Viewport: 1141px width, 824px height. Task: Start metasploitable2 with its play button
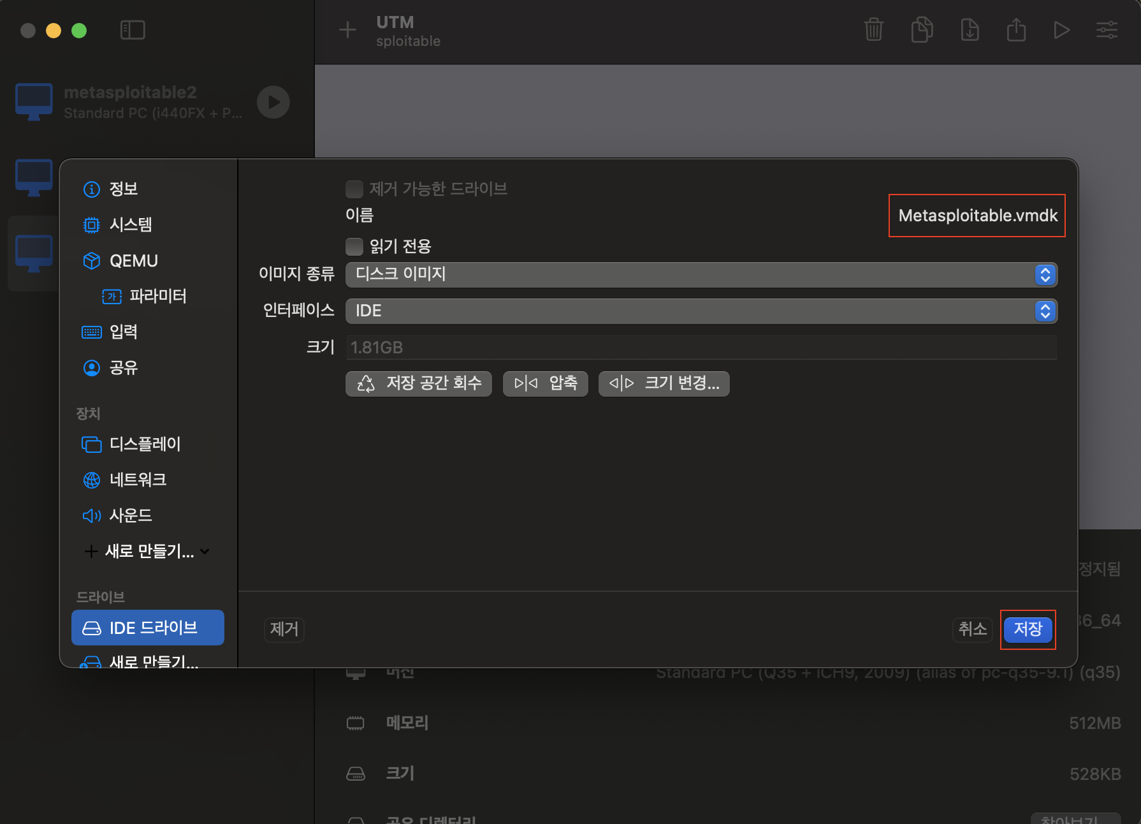point(273,102)
